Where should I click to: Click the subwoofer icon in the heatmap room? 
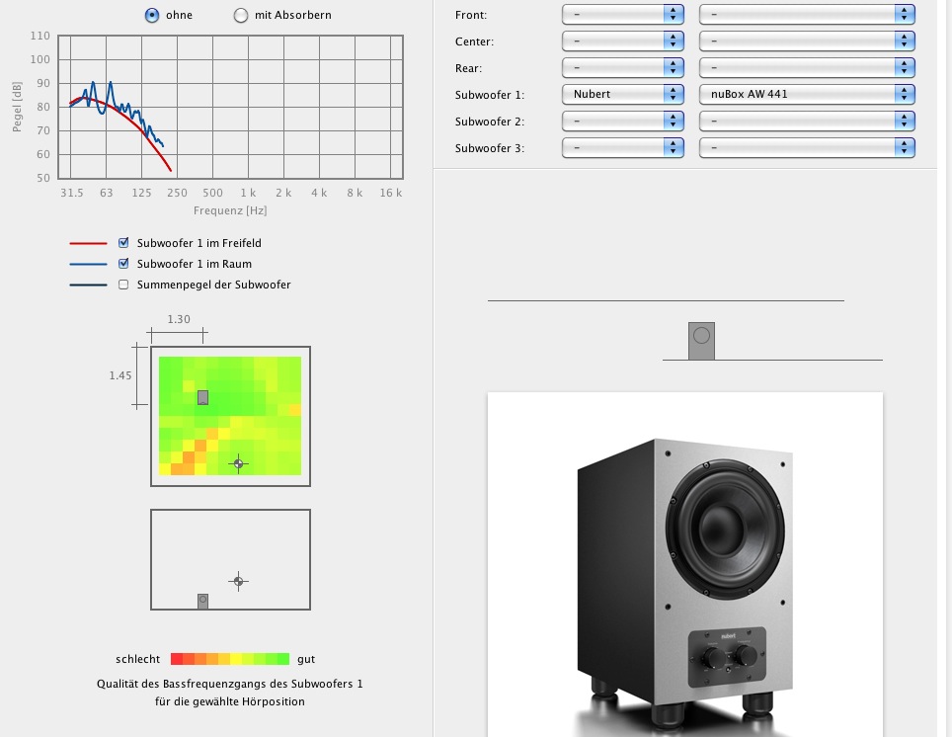202,397
